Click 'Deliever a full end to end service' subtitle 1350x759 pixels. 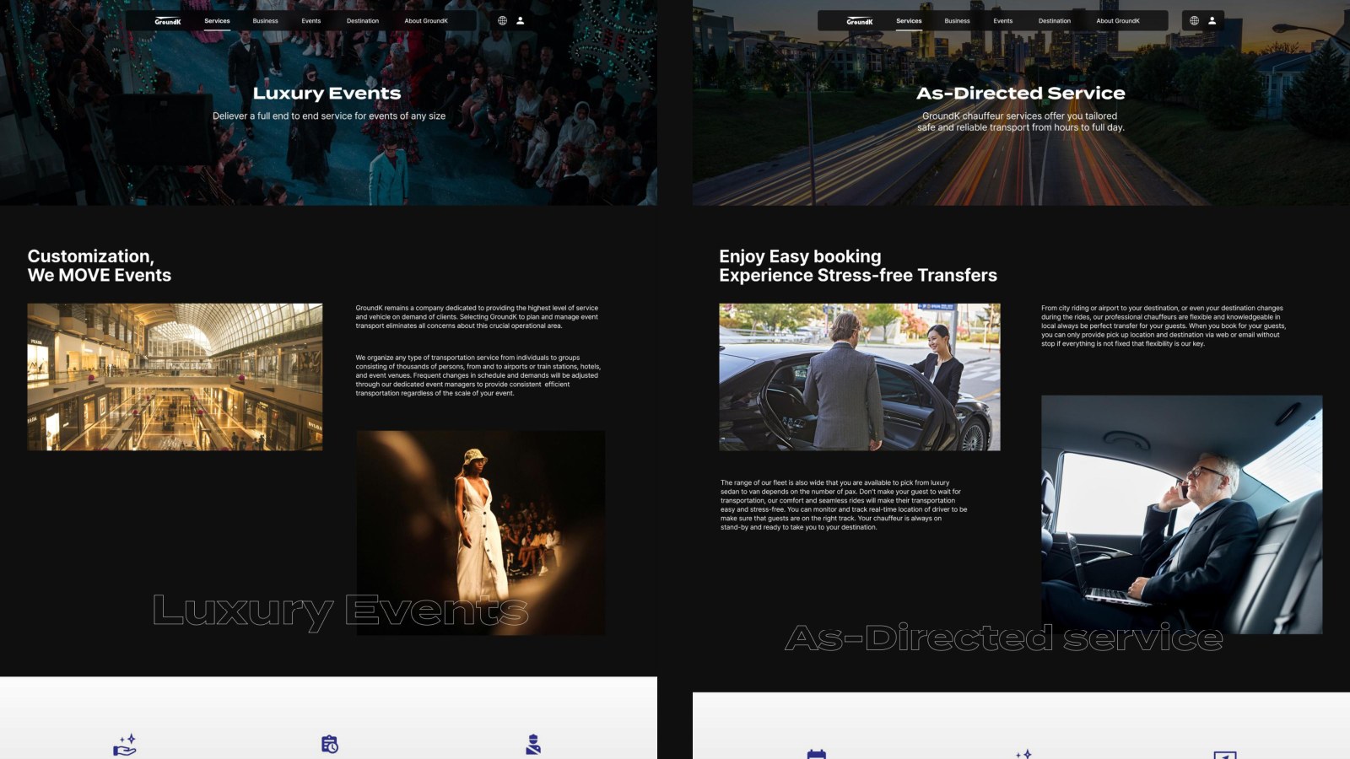click(x=329, y=116)
